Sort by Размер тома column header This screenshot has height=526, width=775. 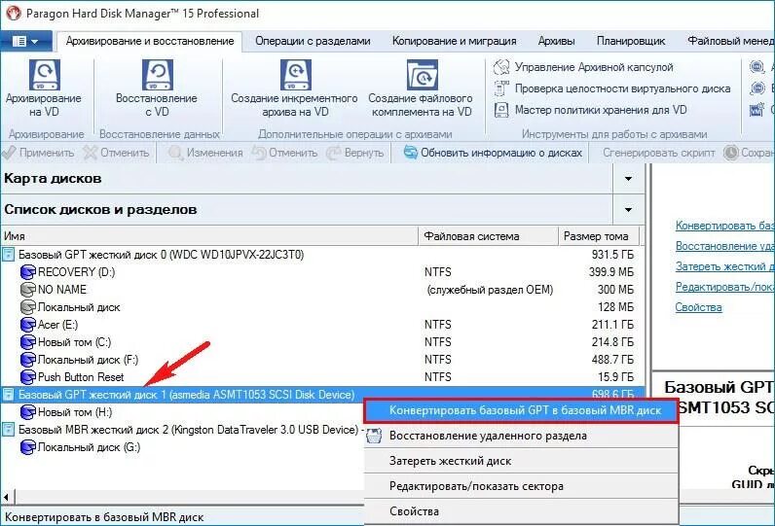[x=599, y=236]
